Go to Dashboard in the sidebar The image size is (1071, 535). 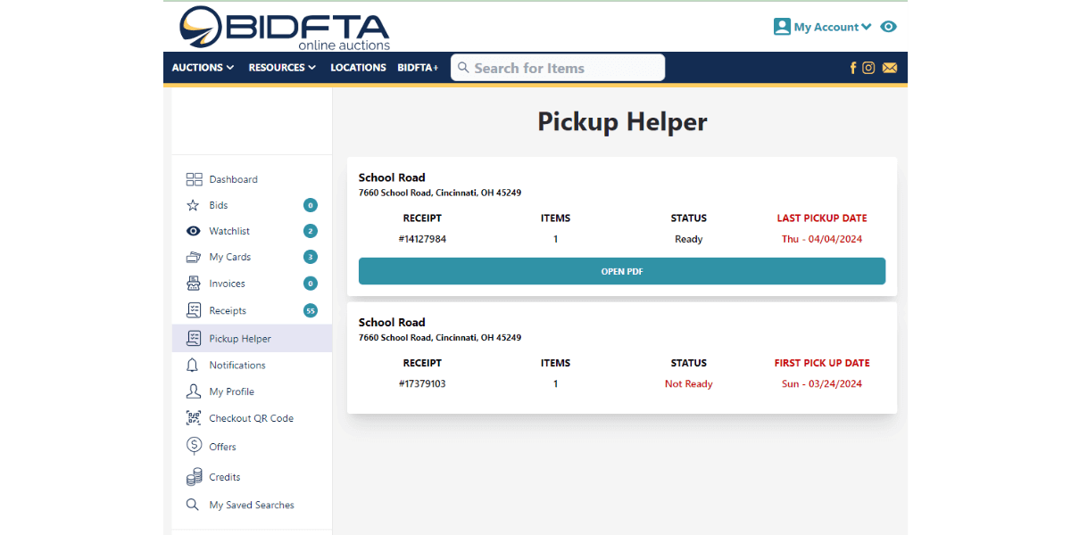click(x=233, y=179)
